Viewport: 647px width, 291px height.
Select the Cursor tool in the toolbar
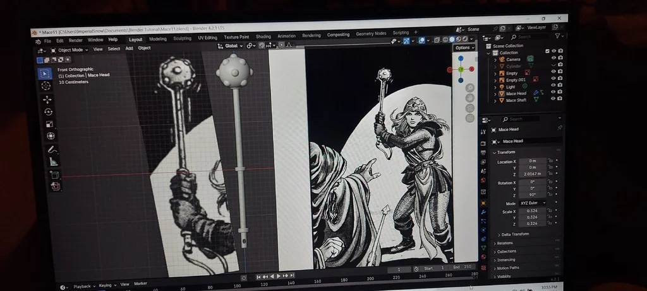click(45, 86)
